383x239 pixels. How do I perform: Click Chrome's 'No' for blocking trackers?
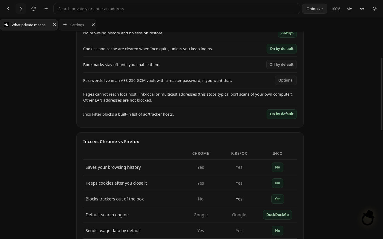pyautogui.click(x=200, y=199)
